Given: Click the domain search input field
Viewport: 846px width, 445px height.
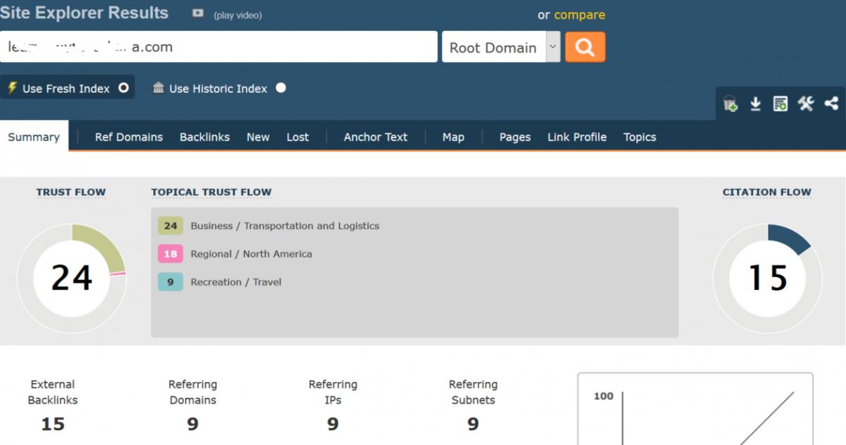Looking at the screenshot, I should click(219, 47).
